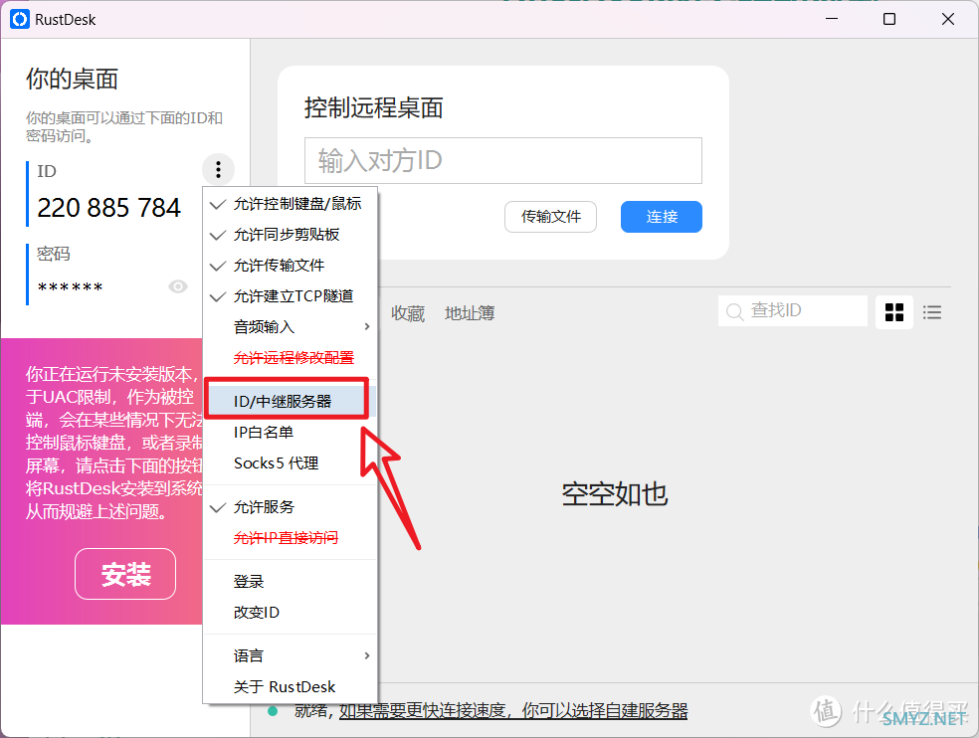Select 改变ID from the menu
979x738 pixels.
291,613
